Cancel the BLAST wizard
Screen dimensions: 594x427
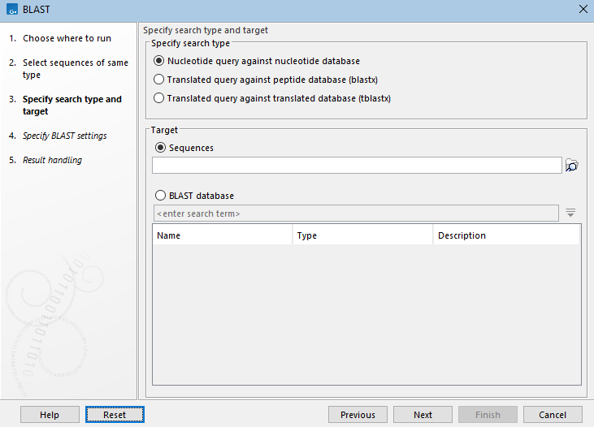pos(553,415)
